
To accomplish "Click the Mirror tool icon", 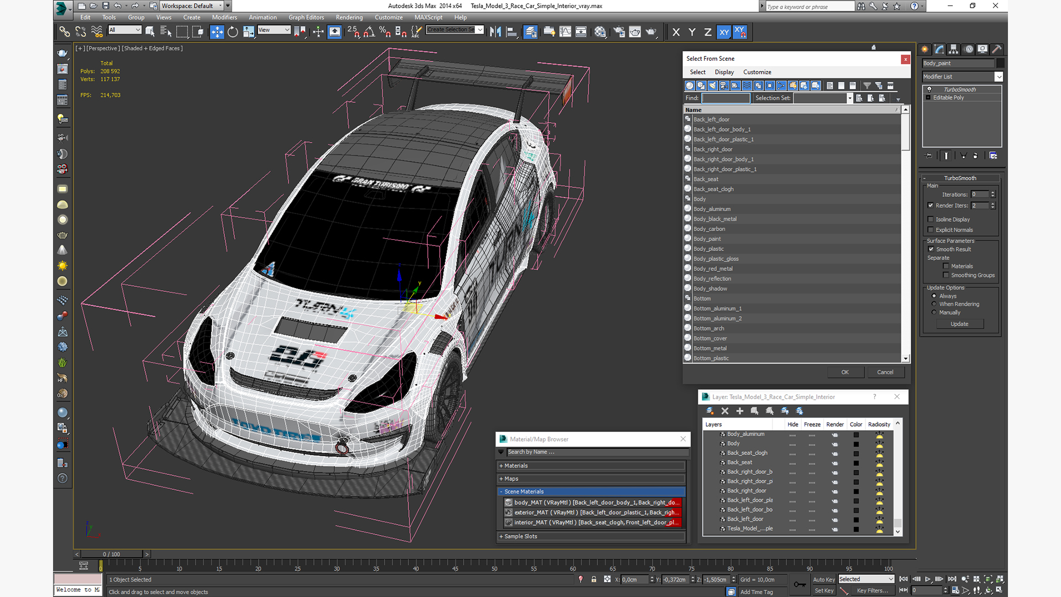I will 496,32.
